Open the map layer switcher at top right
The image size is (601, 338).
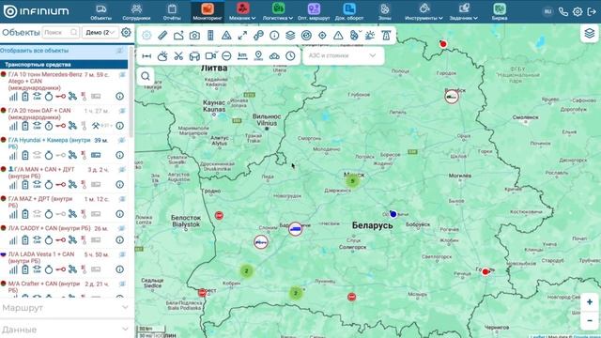point(590,34)
